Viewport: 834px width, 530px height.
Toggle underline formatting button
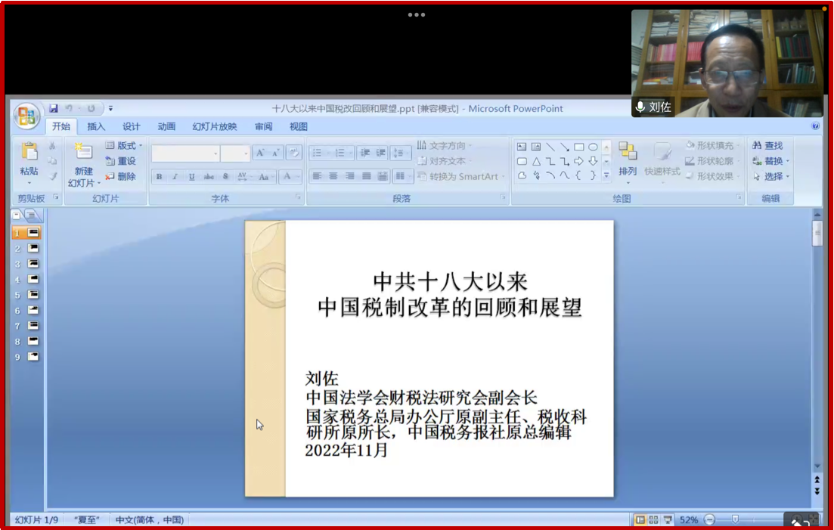(x=192, y=177)
